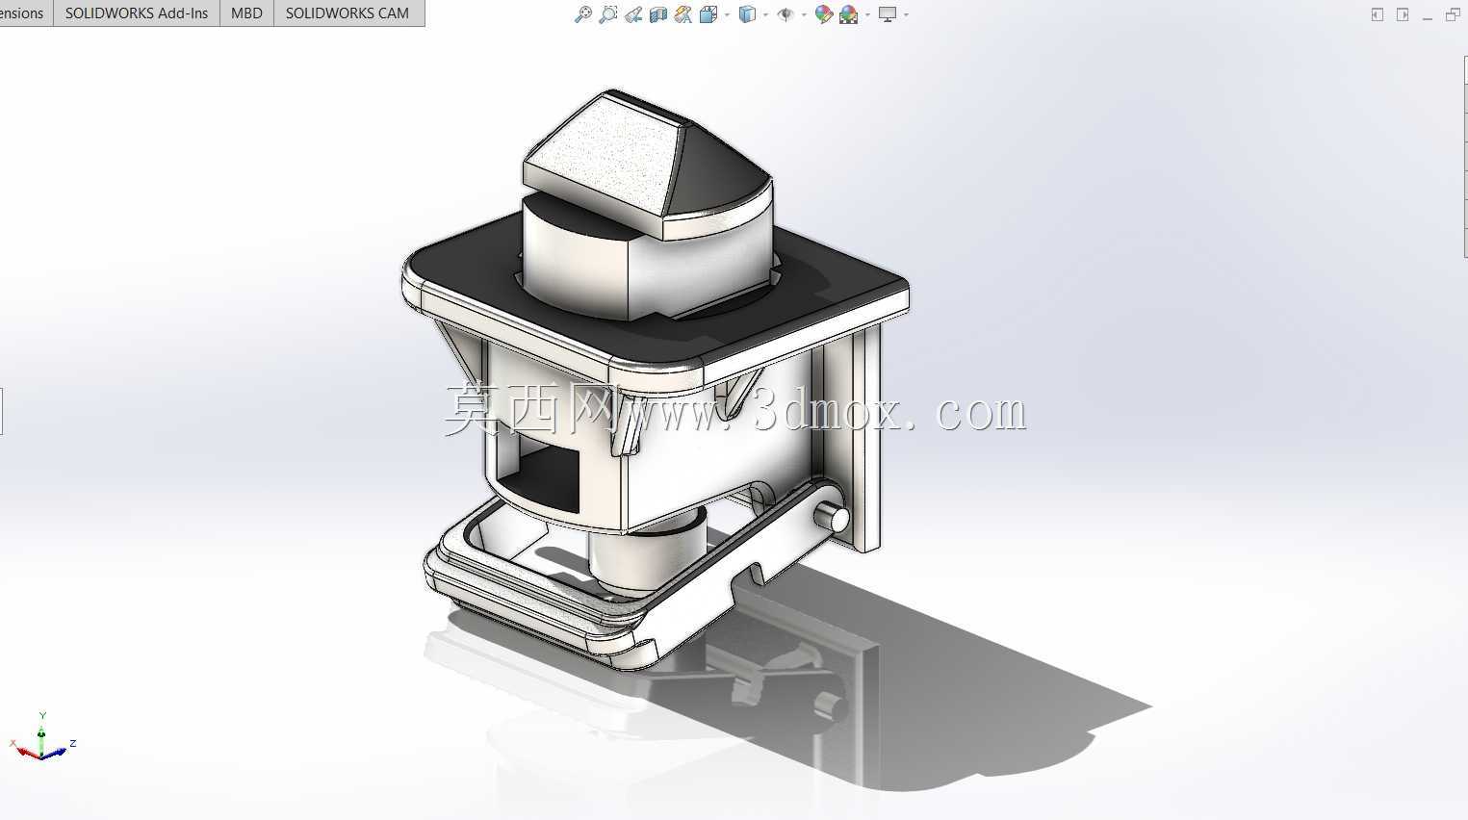Click the View Settings monitor icon
The height and width of the screenshot is (820, 1468).
tap(888, 14)
